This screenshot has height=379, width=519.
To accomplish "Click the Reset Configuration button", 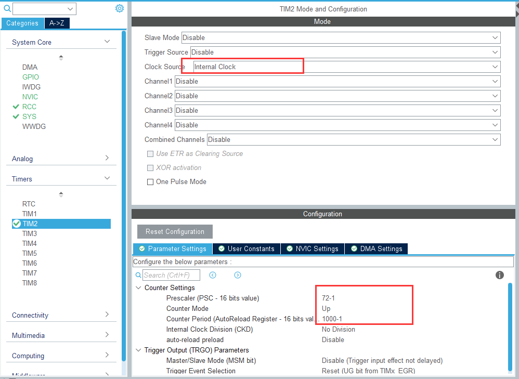I will pos(175,232).
